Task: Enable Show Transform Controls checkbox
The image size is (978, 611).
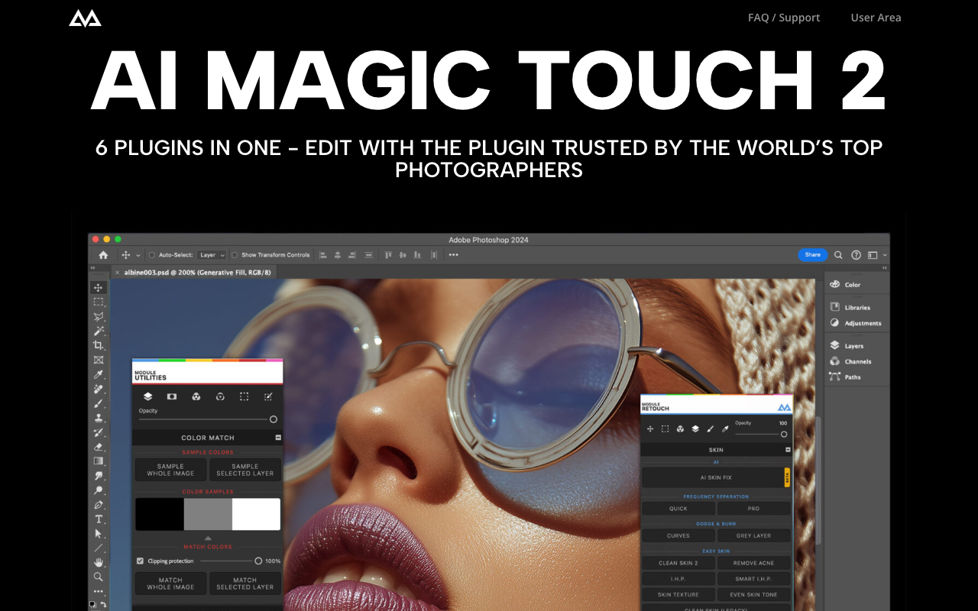Action: pos(235,255)
